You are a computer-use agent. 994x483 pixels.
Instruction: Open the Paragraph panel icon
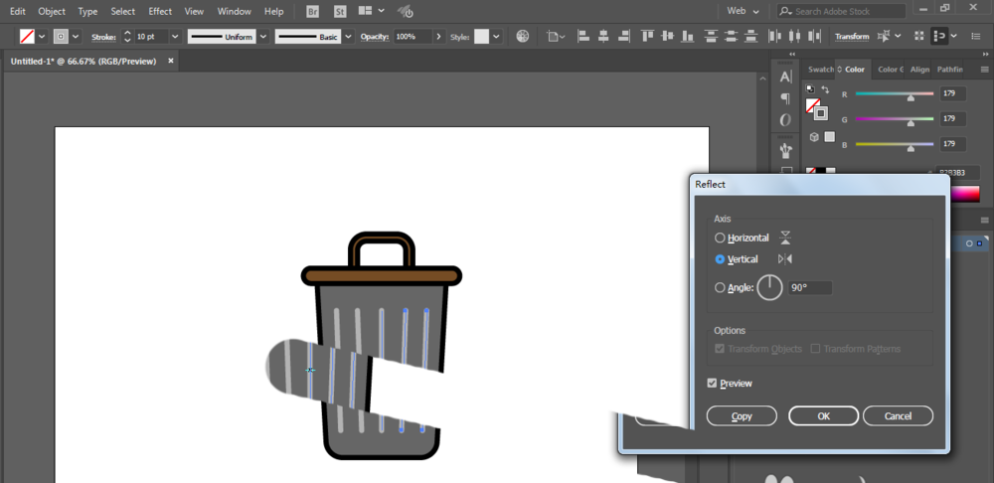point(785,98)
